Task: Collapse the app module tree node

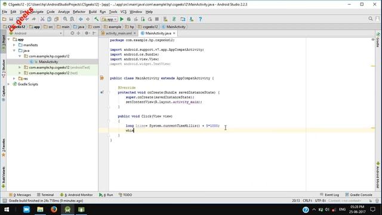Action: tap(9, 39)
